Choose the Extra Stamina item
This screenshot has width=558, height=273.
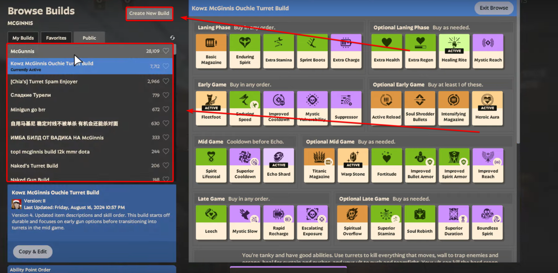pos(279,51)
